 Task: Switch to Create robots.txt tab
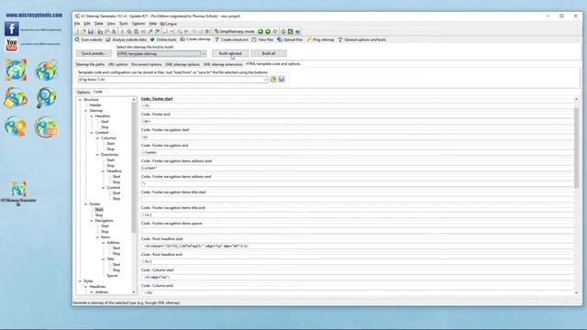231,39
